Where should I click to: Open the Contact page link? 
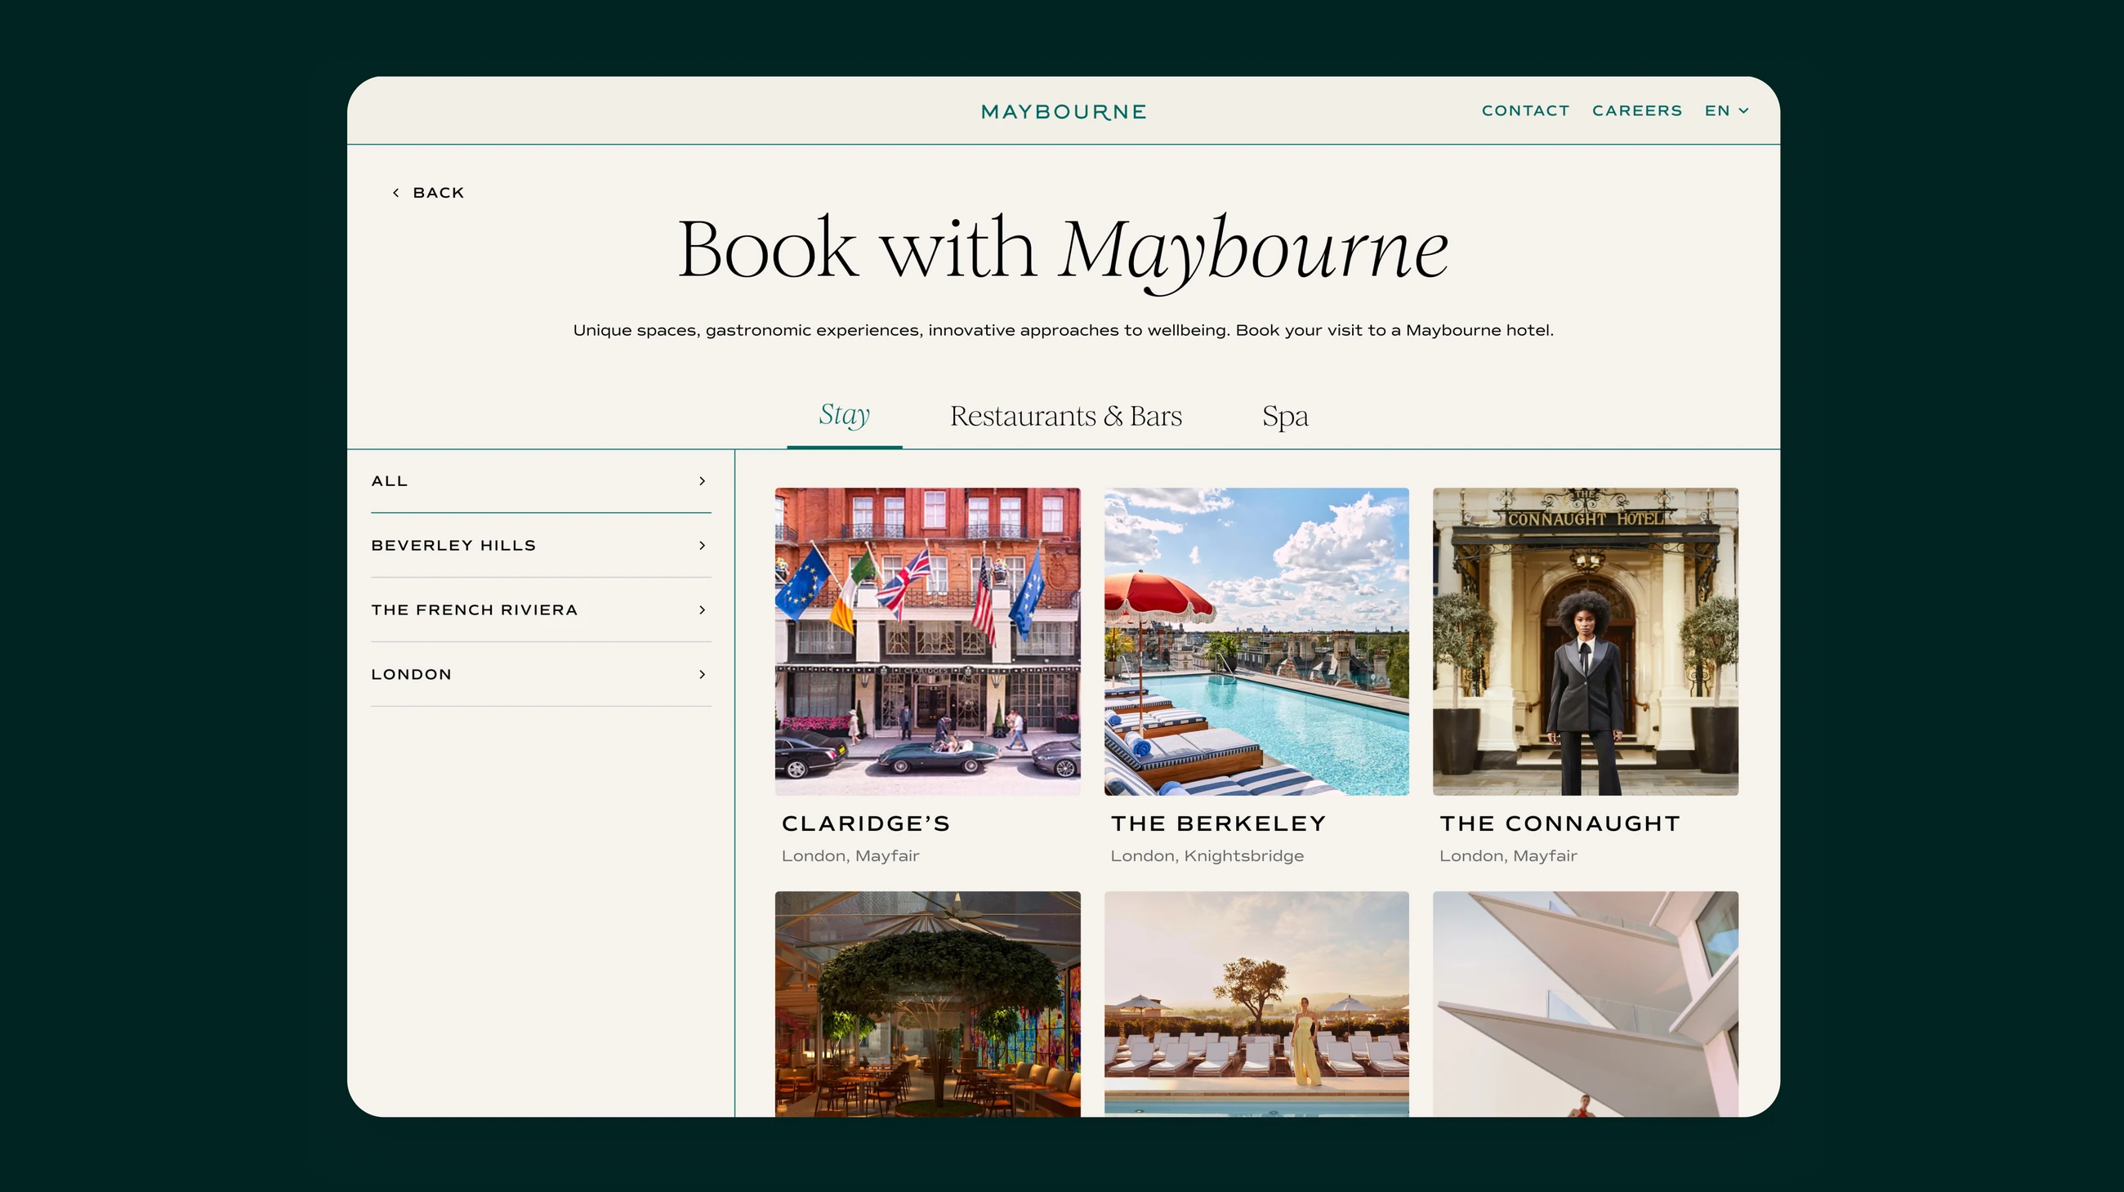pyautogui.click(x=1525, y=110)
